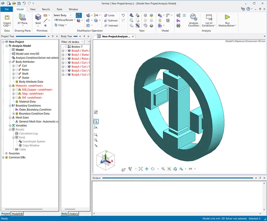This screenshot has height=221, width=267.
Task: Zoom with the magnifier tool
Action: point(163,169)
